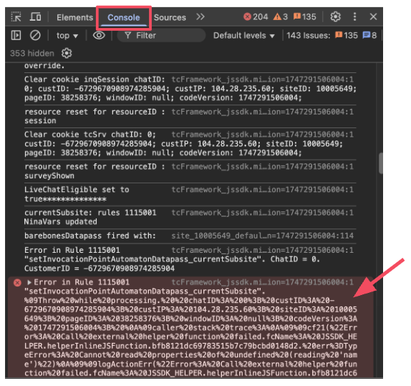
Task: Click the red error circle icon on log entry
Action: coord(17,283)
